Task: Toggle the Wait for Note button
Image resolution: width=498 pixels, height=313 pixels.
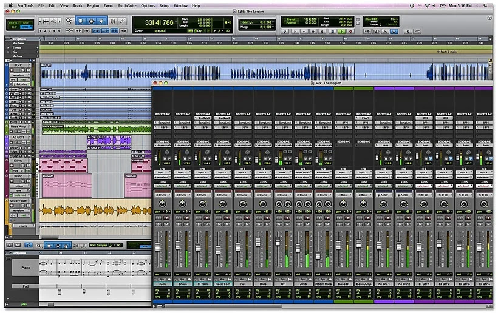Action: click(x=367, y=32)
